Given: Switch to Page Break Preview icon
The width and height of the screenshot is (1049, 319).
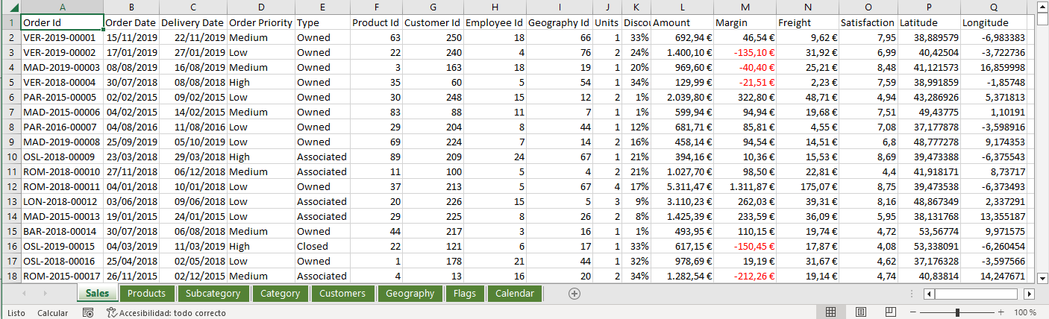Looking at the screenshot, I should pos(890,312).
